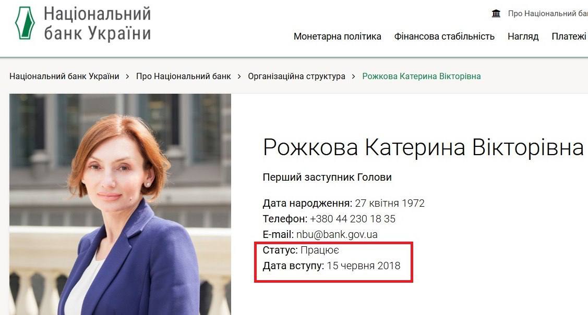Image resolution: width=588 pixels, height=315 pixels.
Task: Go to Про Національний банк breadcrumb
Action: [x=183, y=77]
